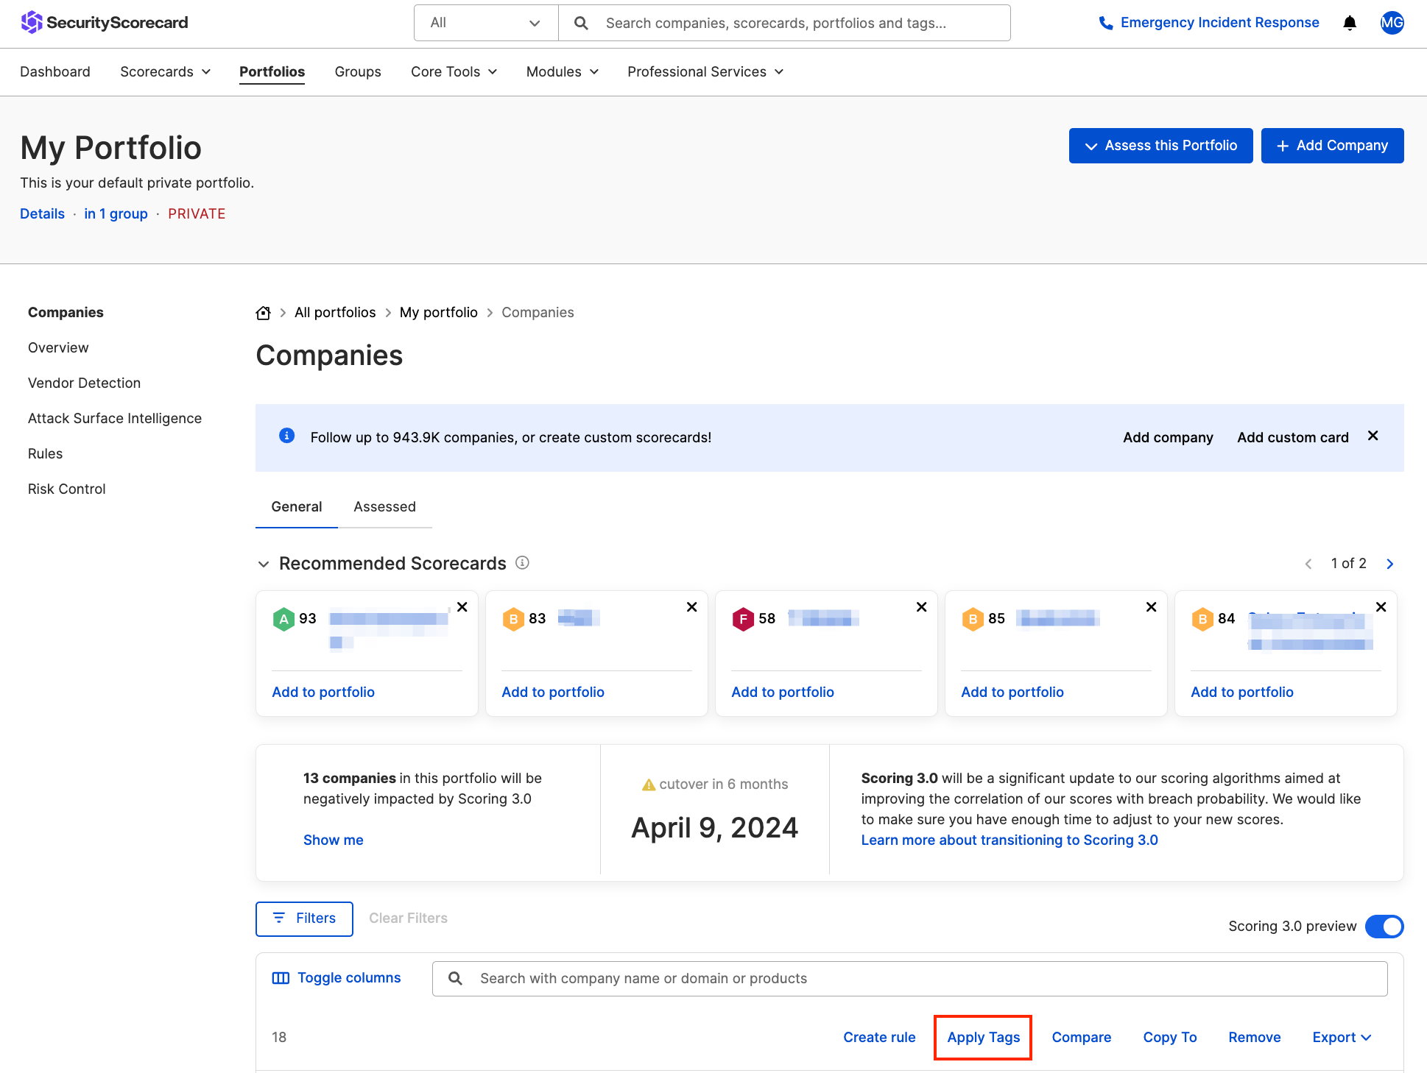Dismiss the scorecard rated B 84

(x=1381, y=607)
